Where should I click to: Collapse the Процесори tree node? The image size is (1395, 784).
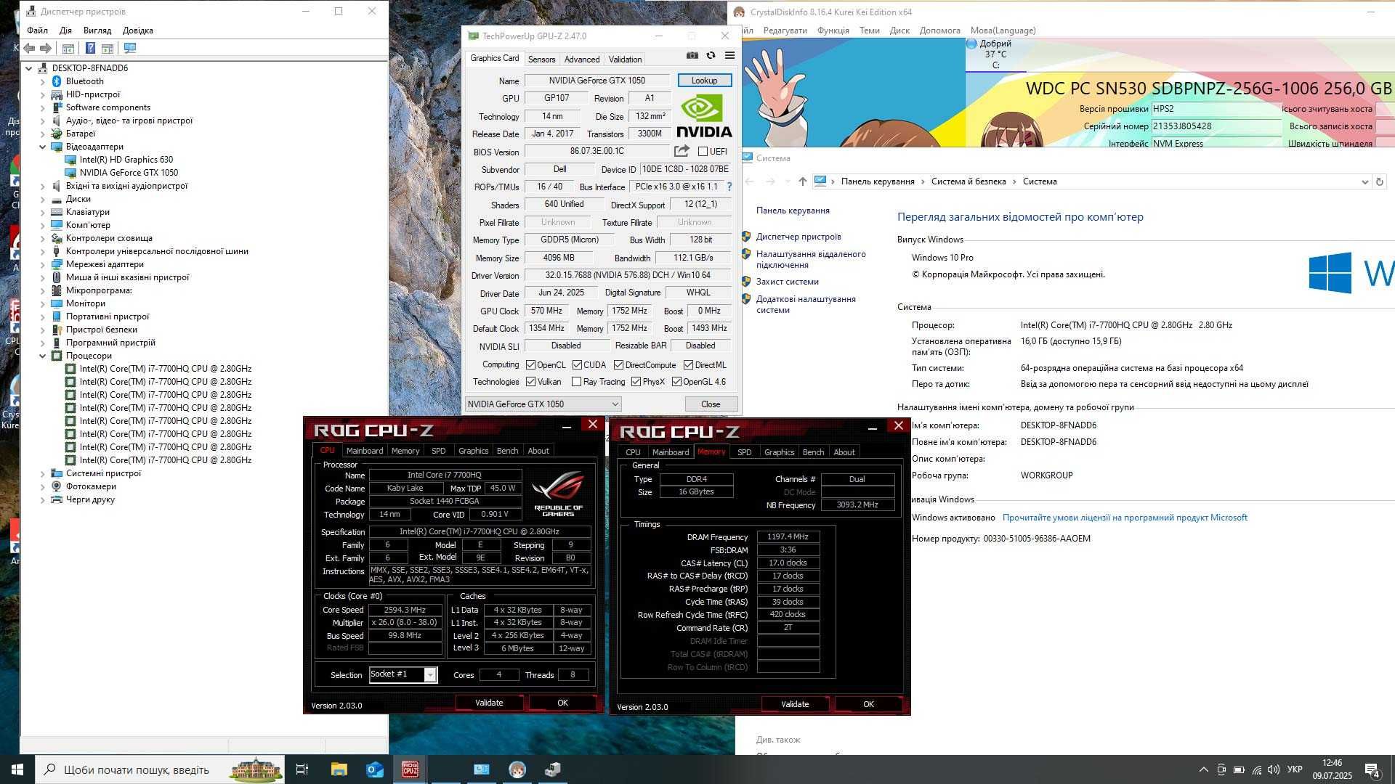[x=42, y=356]
